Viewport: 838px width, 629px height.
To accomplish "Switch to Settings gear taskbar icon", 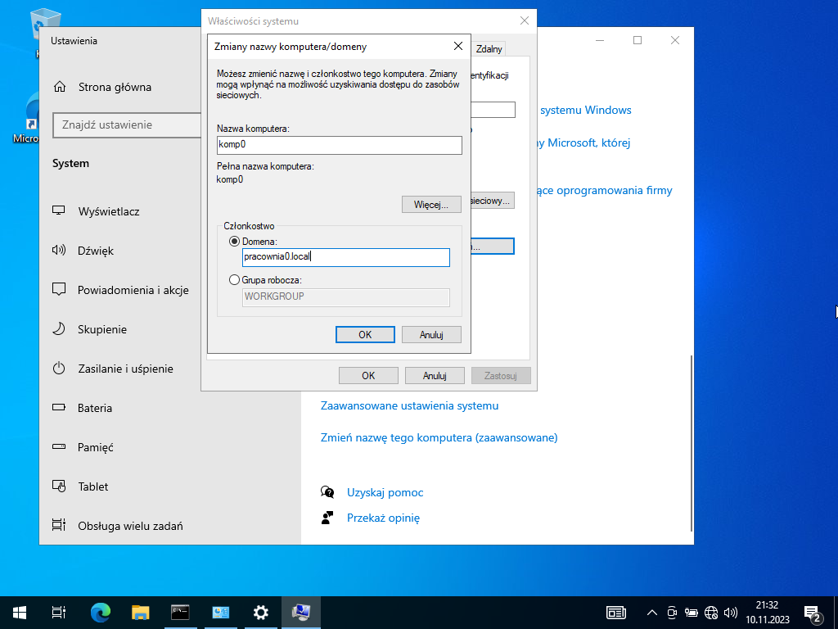I will tap(261, 613).
